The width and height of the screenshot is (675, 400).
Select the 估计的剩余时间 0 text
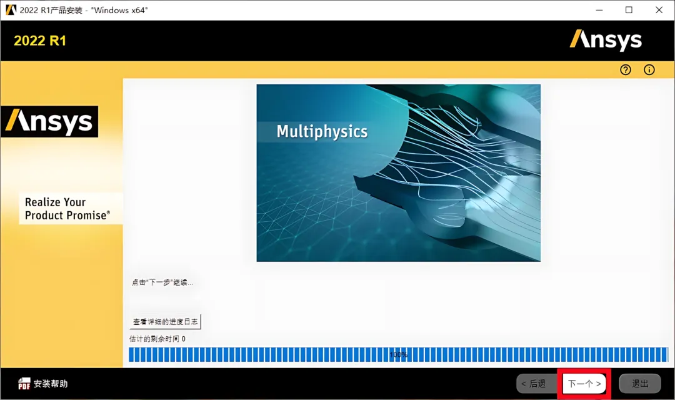coord(157,339)
